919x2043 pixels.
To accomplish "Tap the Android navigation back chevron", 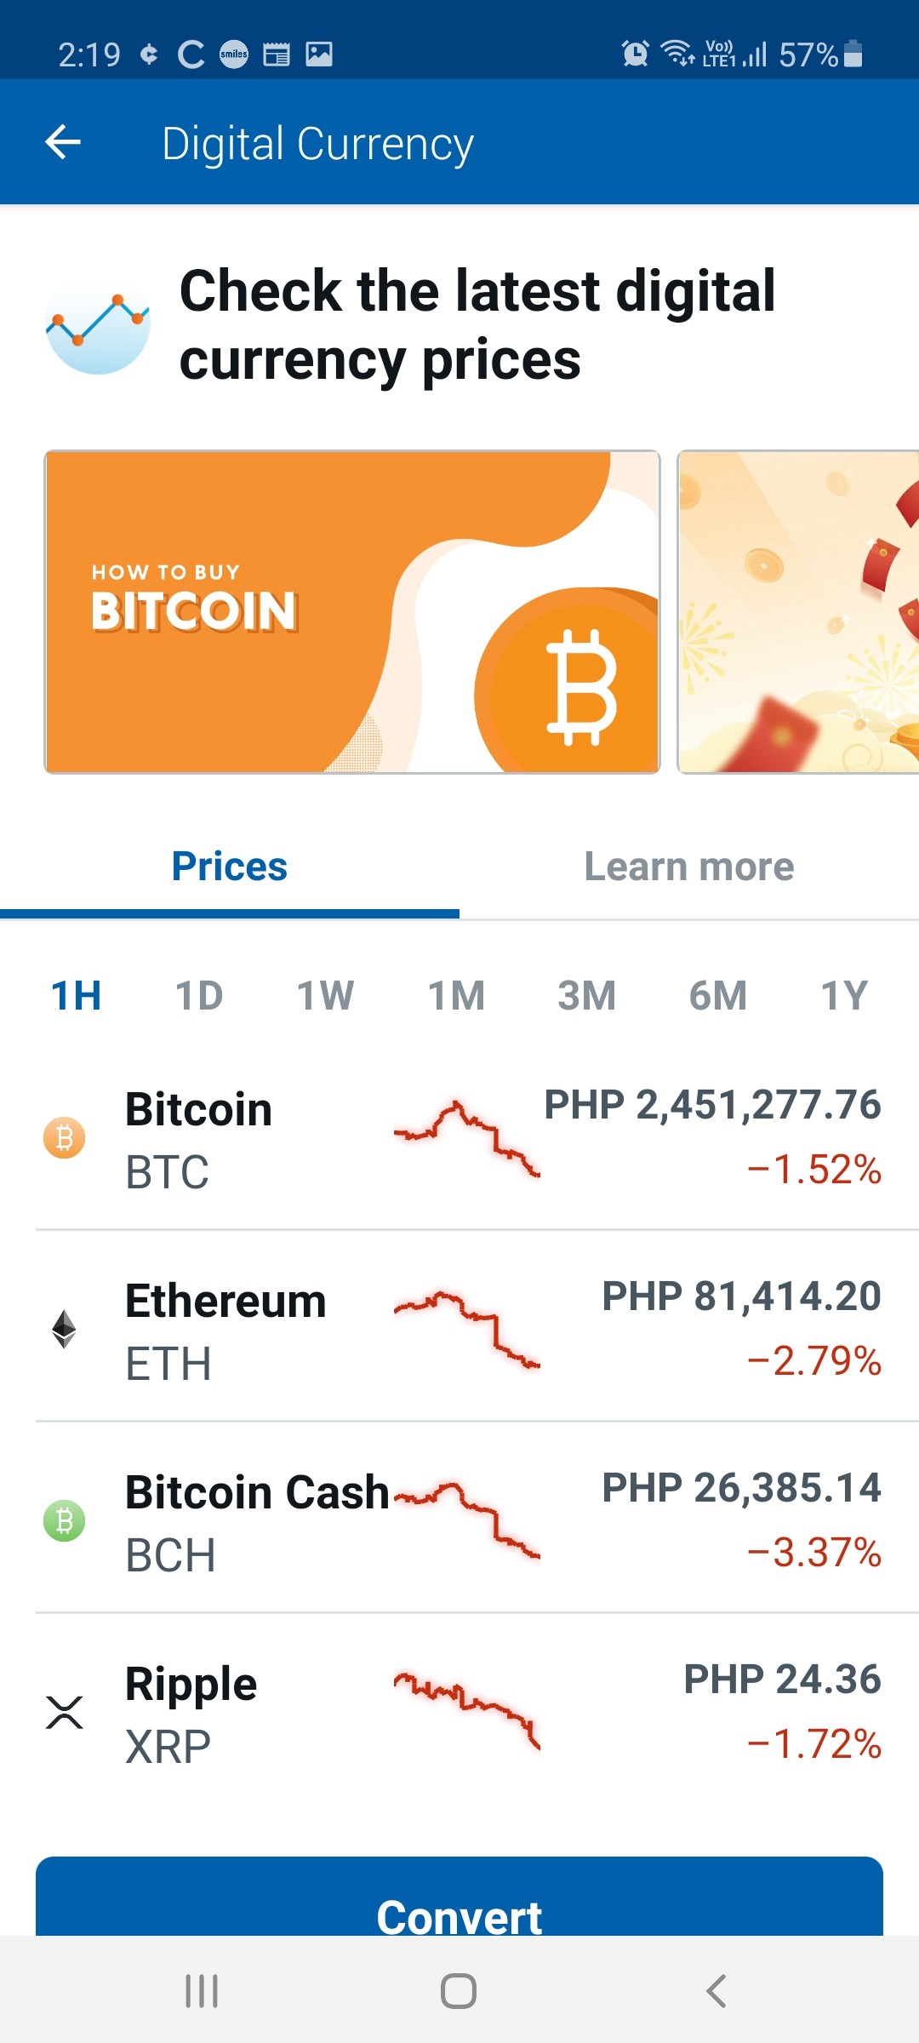I will [716, 1991].
